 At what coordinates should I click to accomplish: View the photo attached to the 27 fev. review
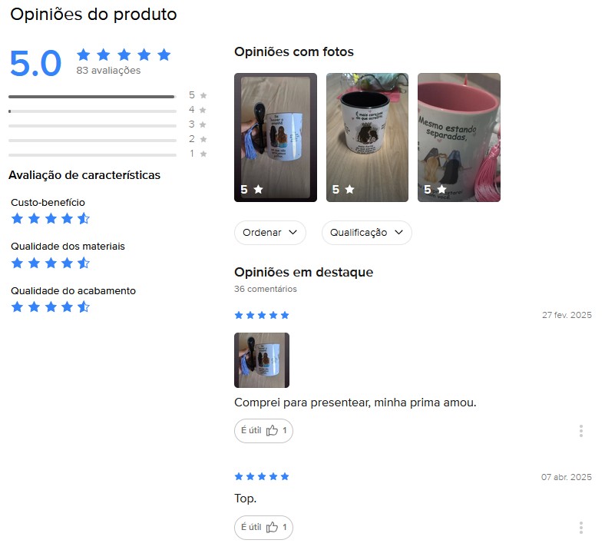pyautogui.click(x=262, y=360)
